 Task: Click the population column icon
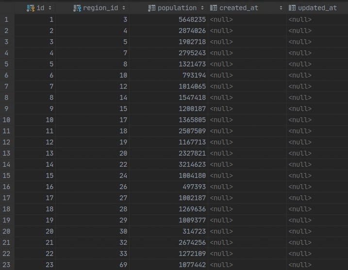[x=152, y=8]
